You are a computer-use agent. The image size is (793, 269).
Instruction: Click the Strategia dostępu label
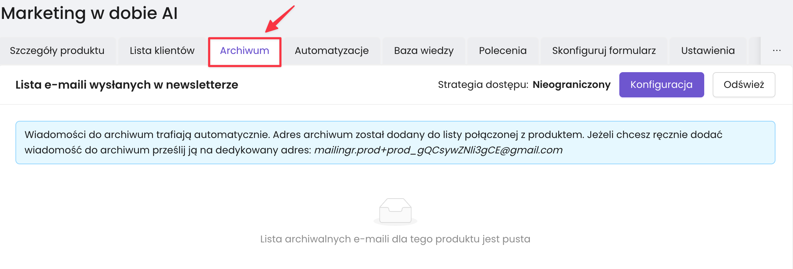tap(483, 85)
